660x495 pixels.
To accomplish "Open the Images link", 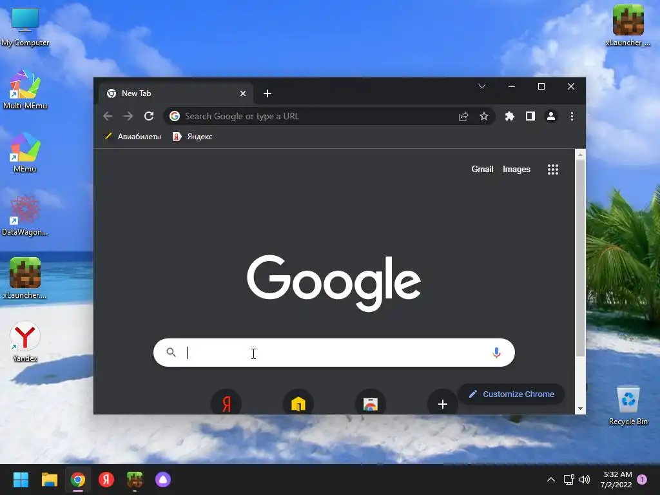I will point(516,170).
